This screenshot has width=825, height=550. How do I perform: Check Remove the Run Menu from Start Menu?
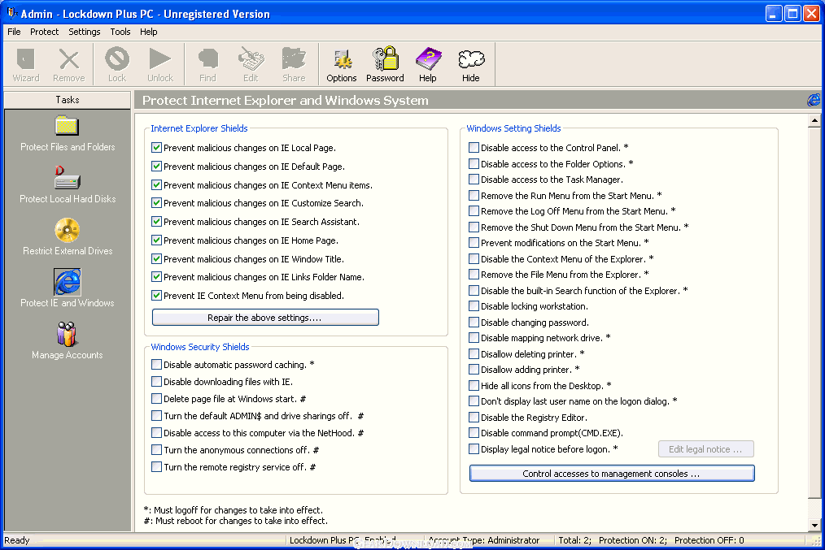474,196
